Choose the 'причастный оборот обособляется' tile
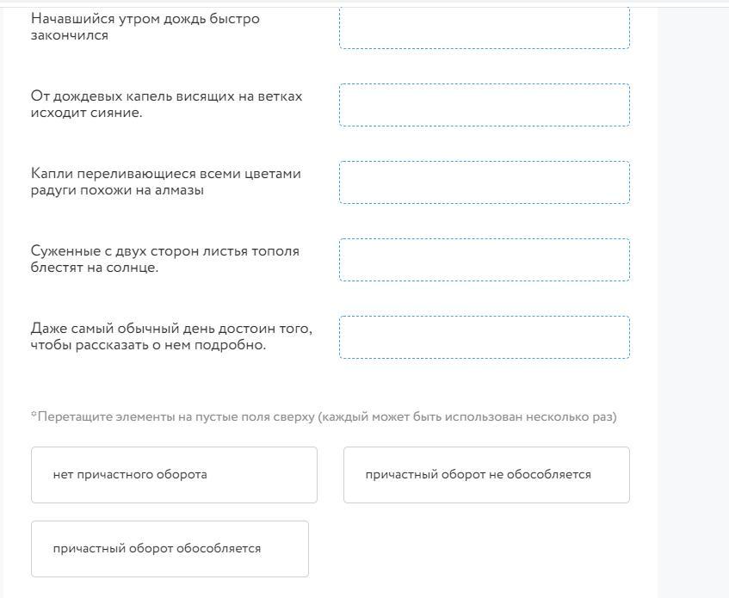Screen dimensions: 729x598 tap(170, 549)
